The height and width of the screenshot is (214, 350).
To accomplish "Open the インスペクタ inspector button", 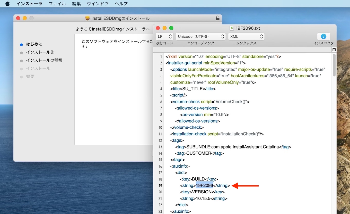I will tap(323, 37).
